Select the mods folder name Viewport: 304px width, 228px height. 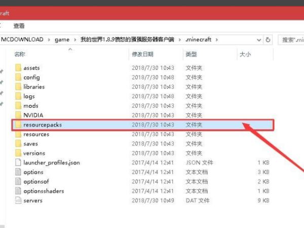click(x=31, y=106)
